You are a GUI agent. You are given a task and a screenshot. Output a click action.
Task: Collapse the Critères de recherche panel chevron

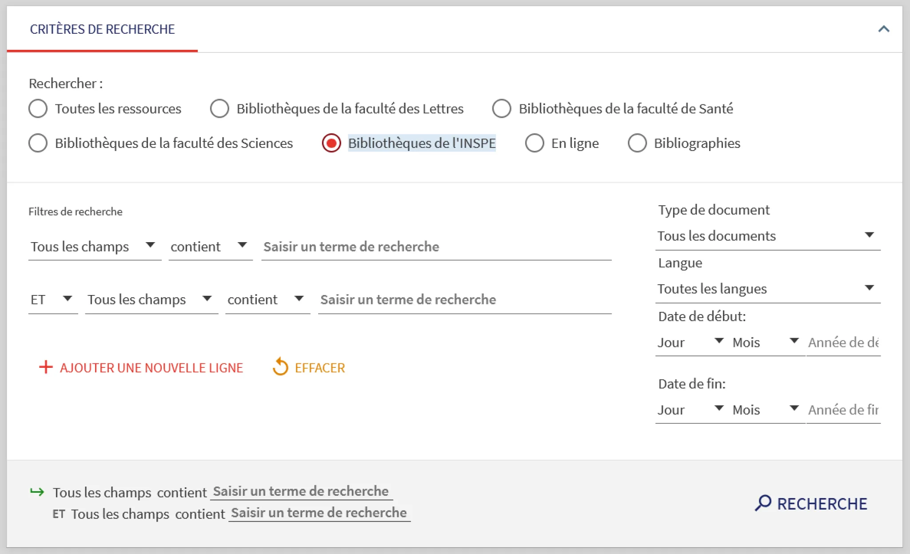tap(883, 29)
